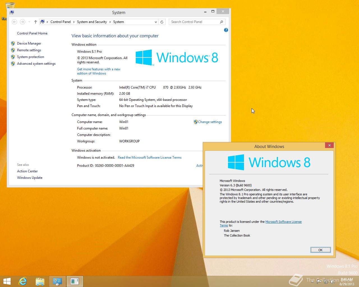Click the search magnifier icon
The height and width of the screenshot is (287, 359).
pyautogui.click(x=221, y=22)
